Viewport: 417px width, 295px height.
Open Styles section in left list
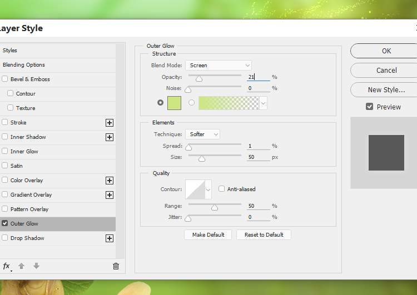pyautogui.click(x=58, y=50)
